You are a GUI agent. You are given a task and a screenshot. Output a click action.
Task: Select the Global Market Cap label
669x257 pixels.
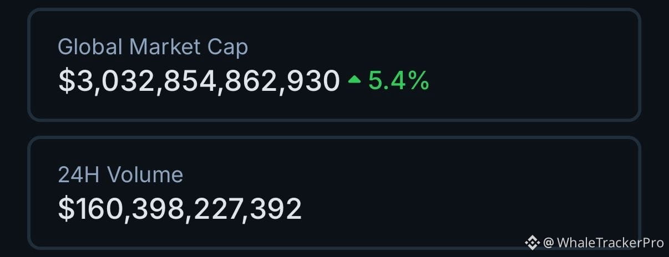(153, 47)
